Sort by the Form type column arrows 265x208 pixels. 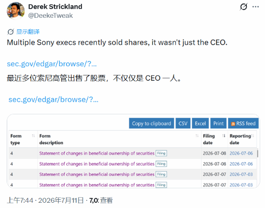click(33, 136)
